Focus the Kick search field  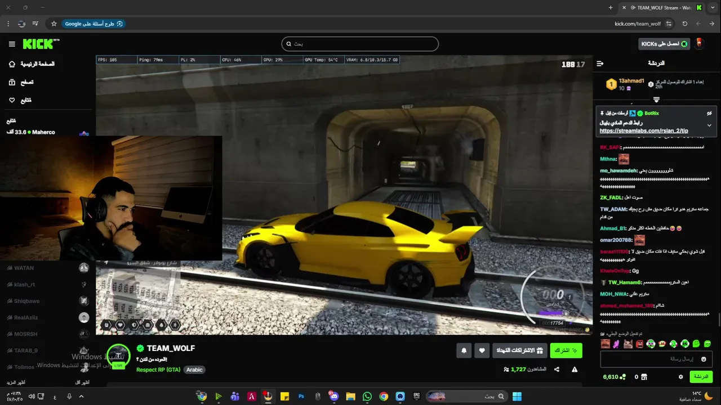360,44
